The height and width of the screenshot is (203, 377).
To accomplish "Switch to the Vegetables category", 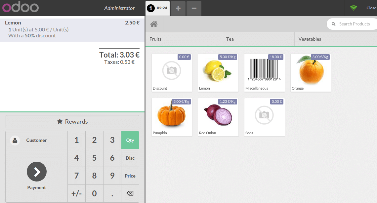I will (310, 39).
